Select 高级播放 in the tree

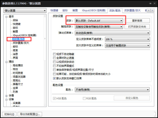click(x=18, y=65)
